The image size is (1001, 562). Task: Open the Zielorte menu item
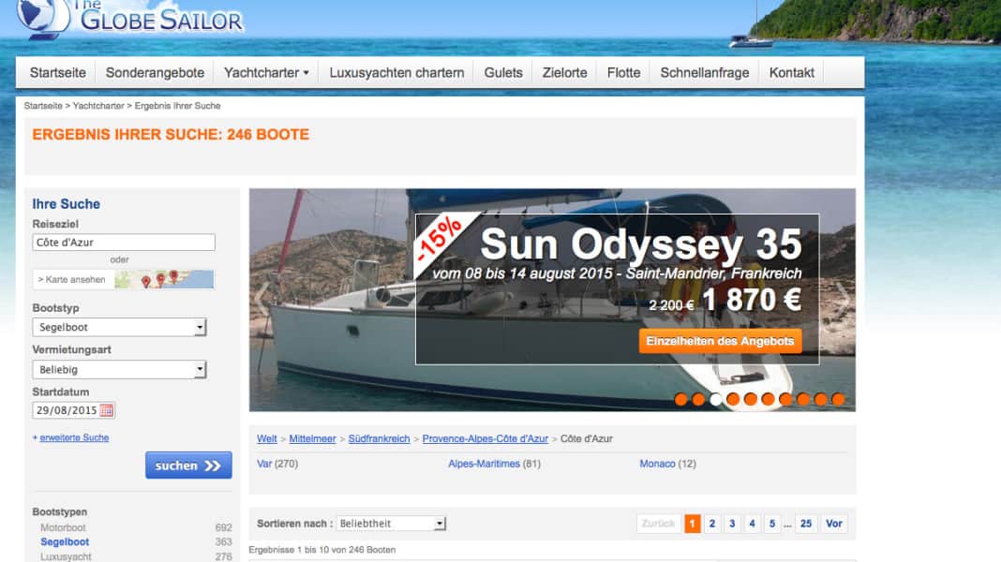(565, 73)
